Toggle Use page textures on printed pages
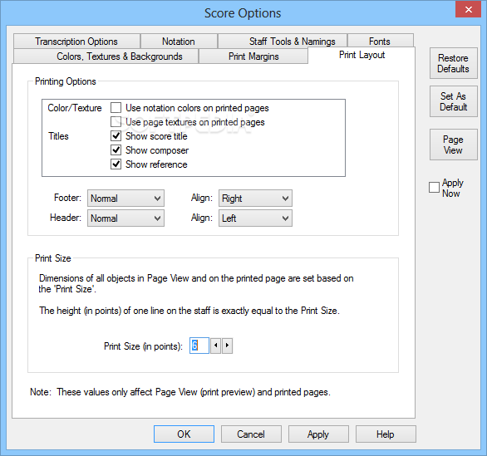Image resolution: width=487 pixels, height=456 pixels. click(x=116, y=122)
